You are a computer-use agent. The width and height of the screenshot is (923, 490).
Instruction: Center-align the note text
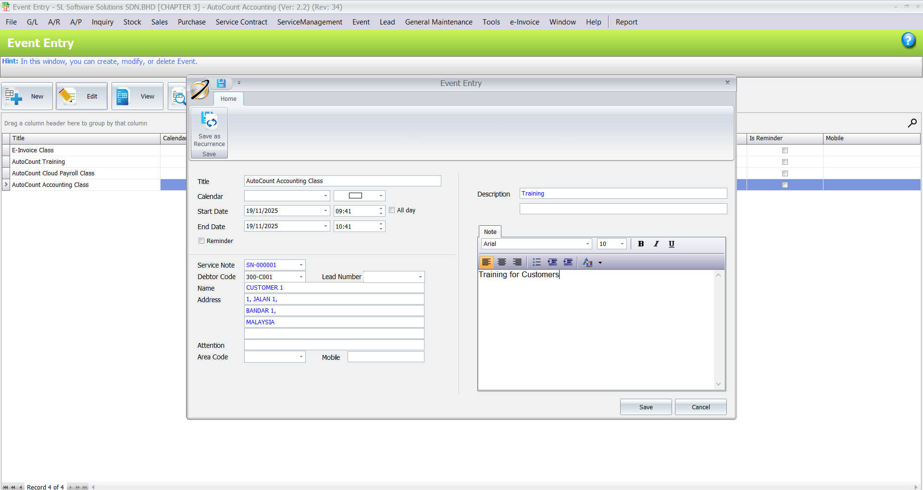(502, 262)
